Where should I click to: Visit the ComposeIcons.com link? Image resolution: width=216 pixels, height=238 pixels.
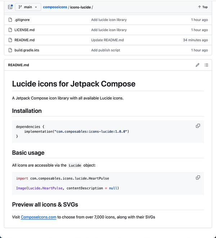(39, 217)
